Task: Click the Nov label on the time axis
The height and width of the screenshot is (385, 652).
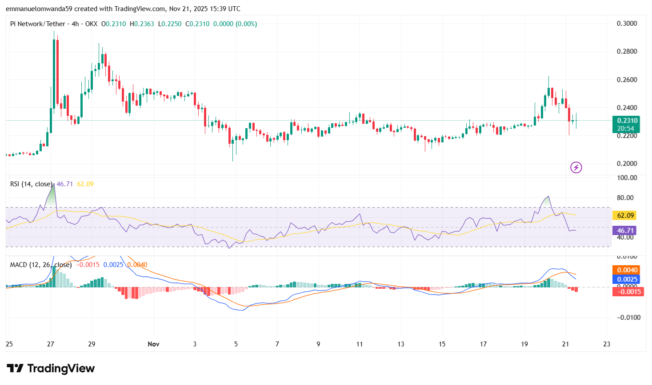Action: pos(153,344)
